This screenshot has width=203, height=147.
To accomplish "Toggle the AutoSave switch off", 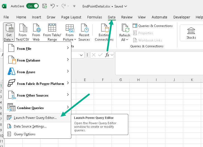I will (x=32, y=6).
